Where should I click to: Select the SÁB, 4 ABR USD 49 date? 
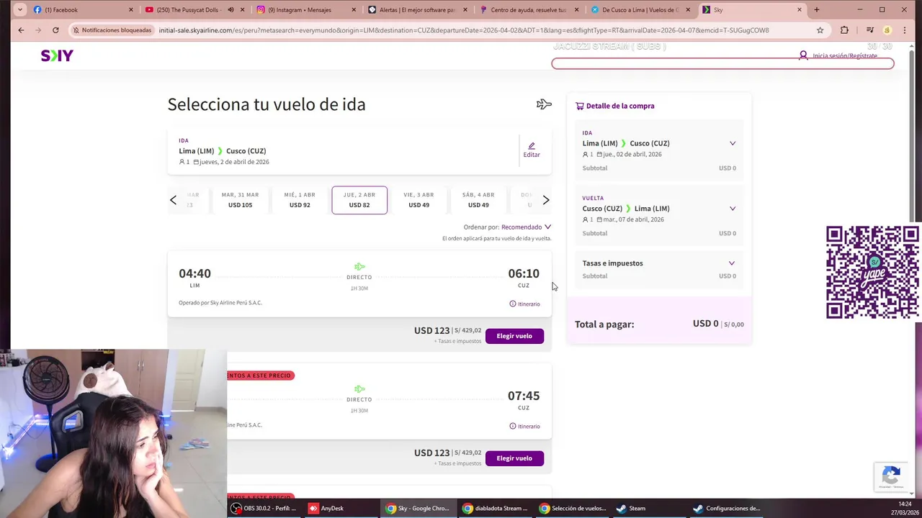point(478,200)
